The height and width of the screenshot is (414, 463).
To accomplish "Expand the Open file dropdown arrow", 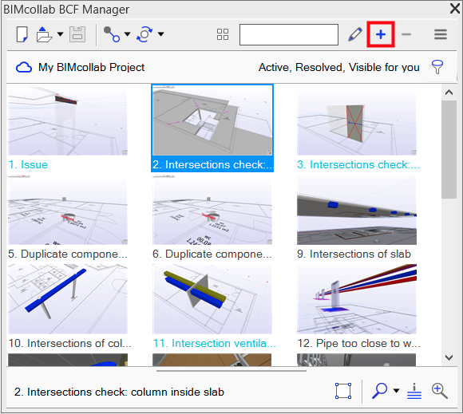I will (x=60, y=34).
